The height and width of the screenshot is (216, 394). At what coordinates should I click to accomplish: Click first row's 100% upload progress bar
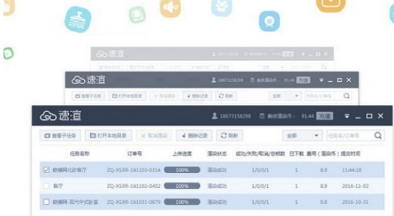(x=182, y=170)
